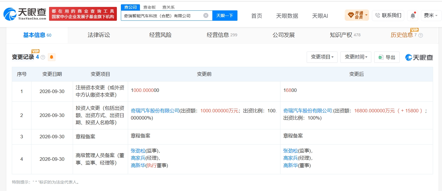The width and height of the screenshot is (442, 191).
Task: Click 章程备案 in the 变更项目 column
Action: [x=85, y=137]
